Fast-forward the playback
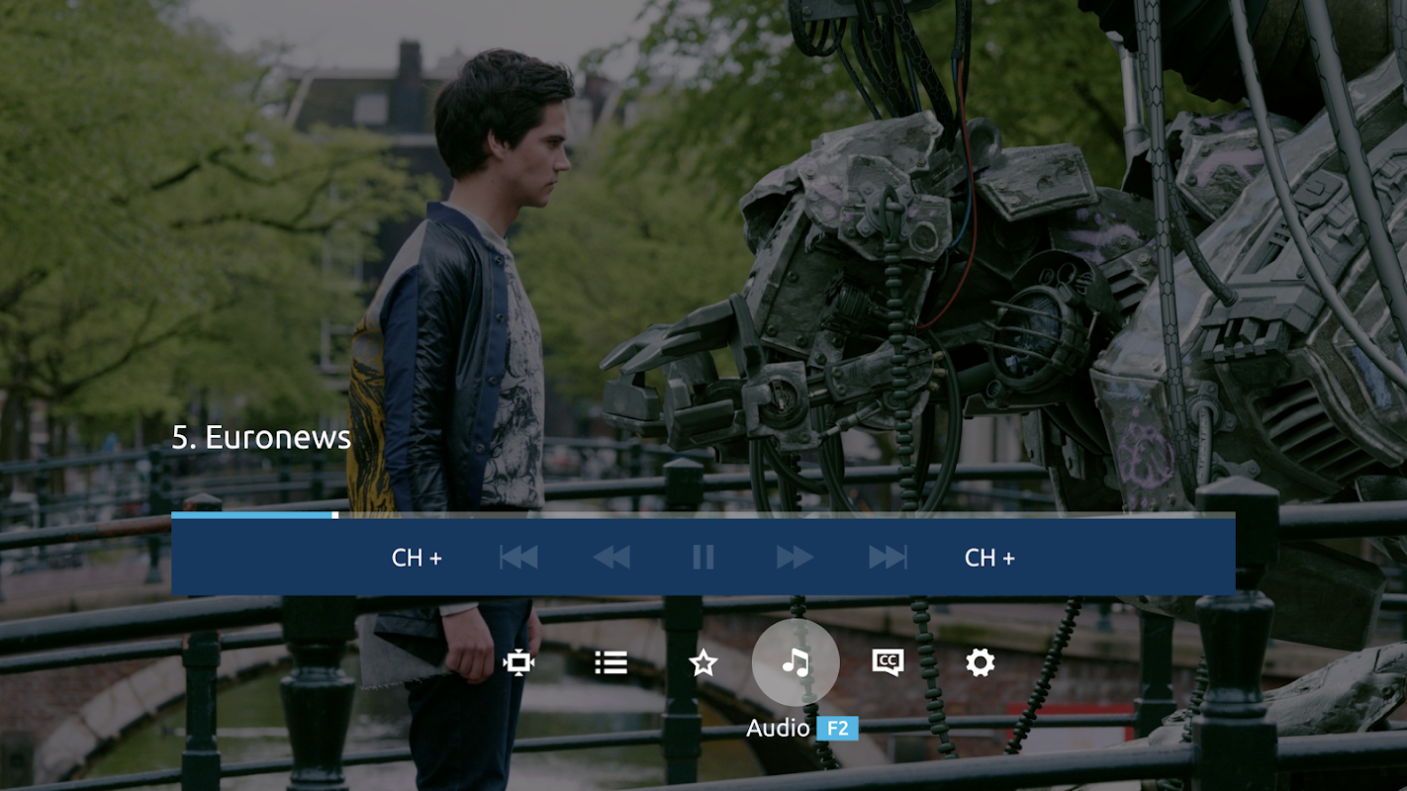 pos(795,558)
